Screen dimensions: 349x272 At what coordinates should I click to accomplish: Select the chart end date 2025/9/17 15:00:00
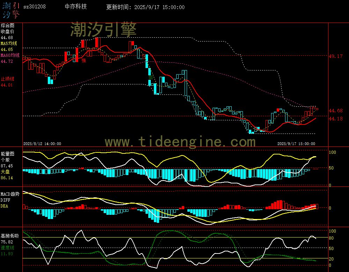pyautogui.click(x=296, y=144)
